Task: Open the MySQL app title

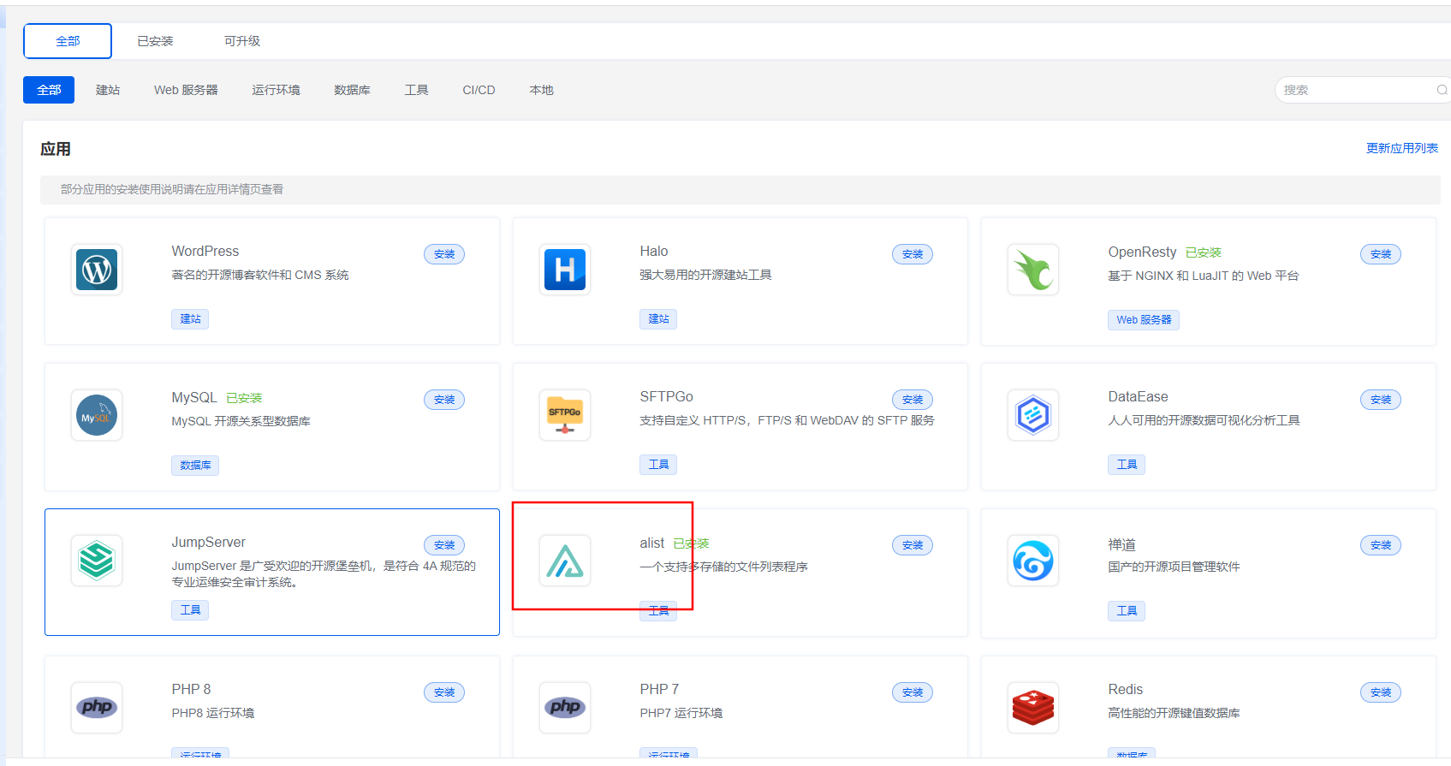Action: point(194,398)
